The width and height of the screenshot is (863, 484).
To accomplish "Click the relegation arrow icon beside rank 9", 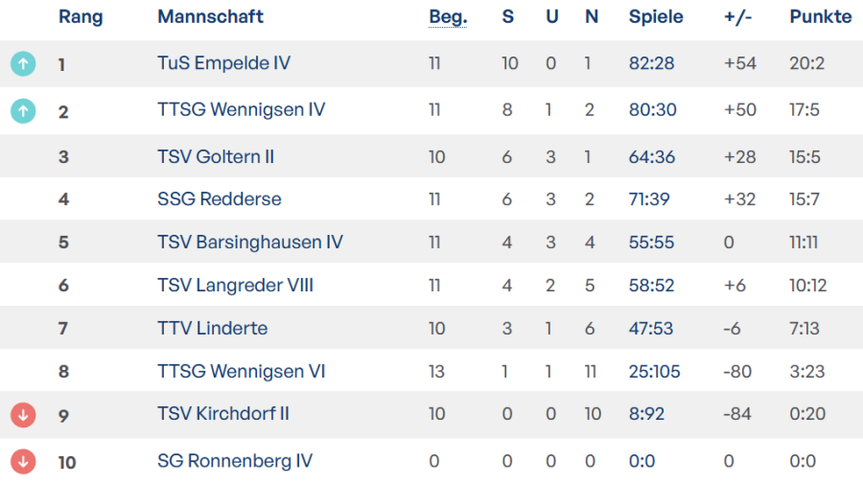I will [x=23, y=415].
